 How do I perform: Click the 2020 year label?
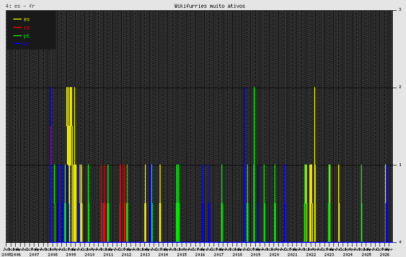point(274,255)
